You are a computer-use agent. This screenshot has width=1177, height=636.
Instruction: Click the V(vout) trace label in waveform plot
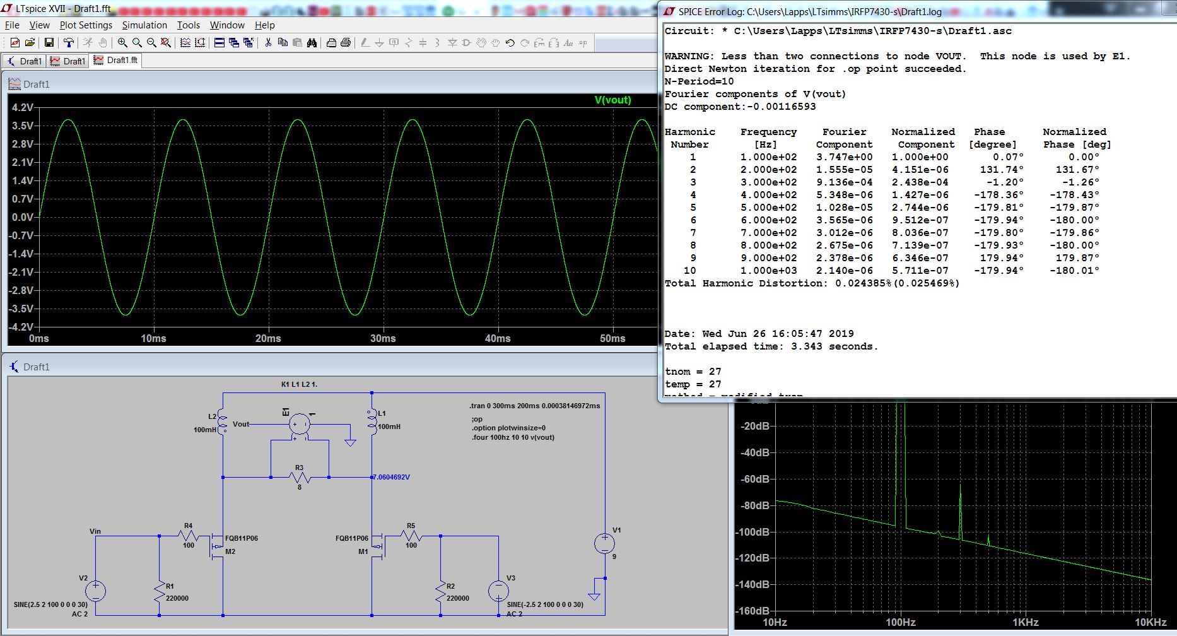coord(612,100)
